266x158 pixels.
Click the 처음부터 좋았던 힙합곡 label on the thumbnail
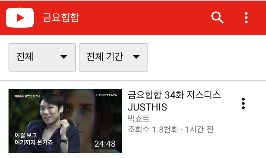coord(27,96)
